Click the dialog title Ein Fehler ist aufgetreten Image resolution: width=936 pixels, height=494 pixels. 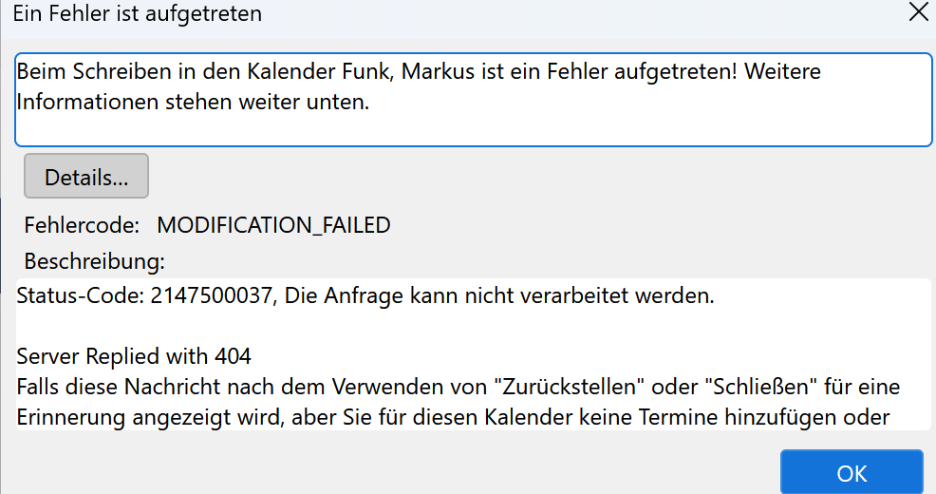[138, 13]
